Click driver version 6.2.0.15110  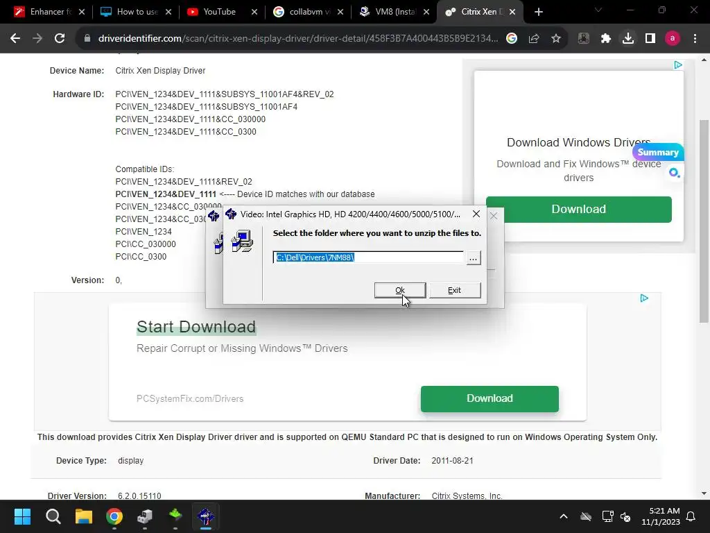139,496
